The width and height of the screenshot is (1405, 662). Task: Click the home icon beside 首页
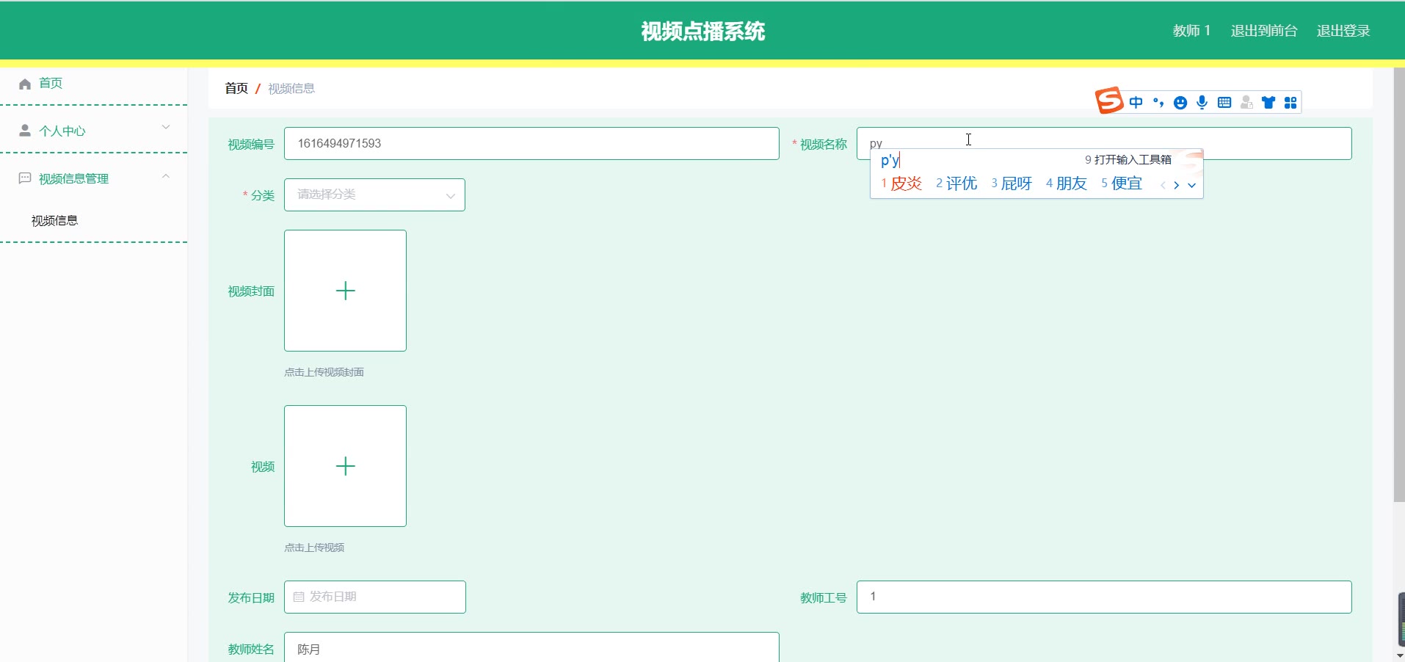(x=25, y=84)
